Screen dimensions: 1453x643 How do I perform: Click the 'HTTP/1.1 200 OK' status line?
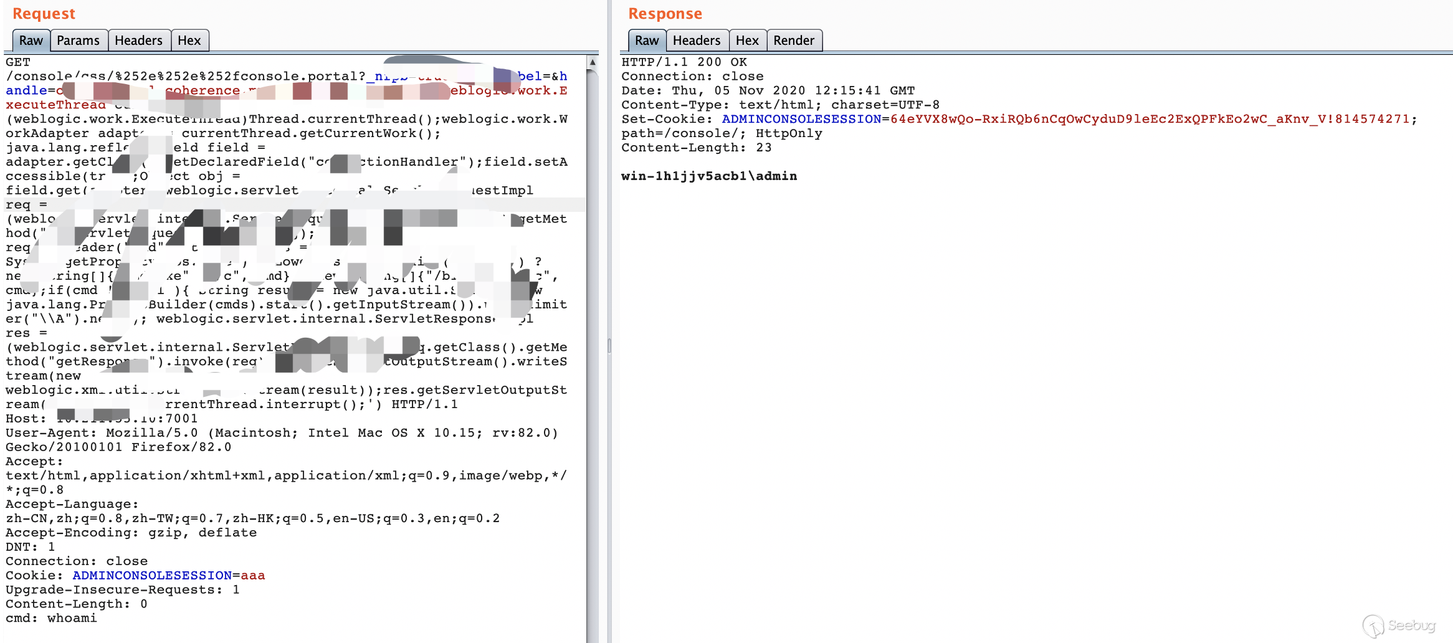tap(684, 62)
